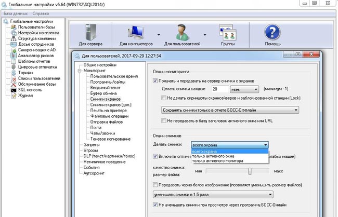Click the Цифровые отпечатки icon
Screen dimensions: 338x217
coord(14,67)
